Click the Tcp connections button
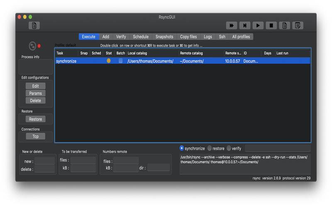The width and height of the screenshot is (332, 207). [x=35, y=137]
